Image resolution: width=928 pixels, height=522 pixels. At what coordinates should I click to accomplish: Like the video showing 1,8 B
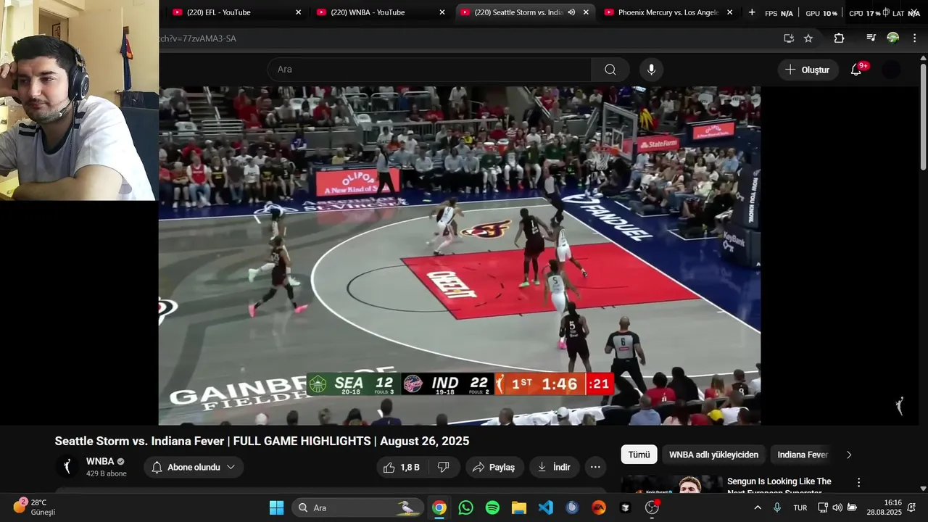point(402,468)
